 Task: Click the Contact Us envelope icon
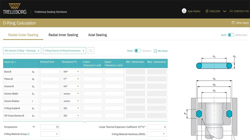tap(231, 11)
